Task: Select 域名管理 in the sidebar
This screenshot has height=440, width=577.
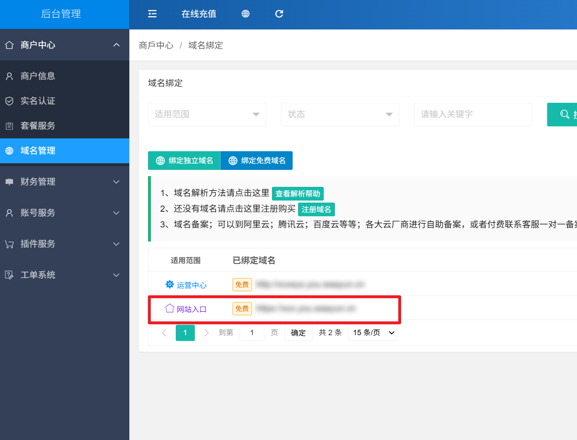Action: click(65, 151)
